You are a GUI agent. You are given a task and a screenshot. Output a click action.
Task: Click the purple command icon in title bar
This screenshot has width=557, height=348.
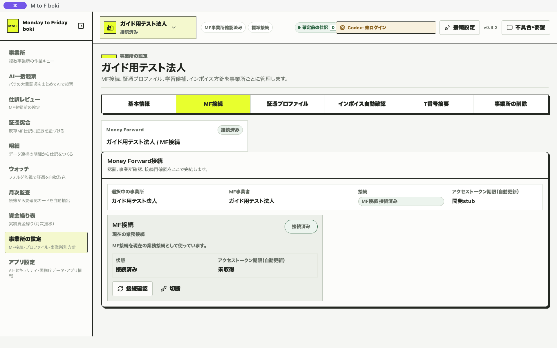tap(15, 6)
